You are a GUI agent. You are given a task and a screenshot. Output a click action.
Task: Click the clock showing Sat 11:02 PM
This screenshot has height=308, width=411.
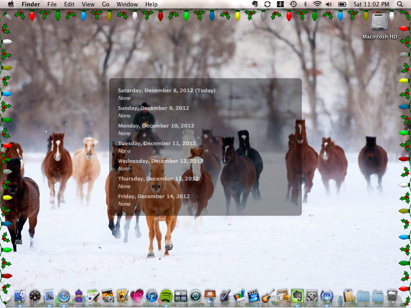click(x=371, y=4)
